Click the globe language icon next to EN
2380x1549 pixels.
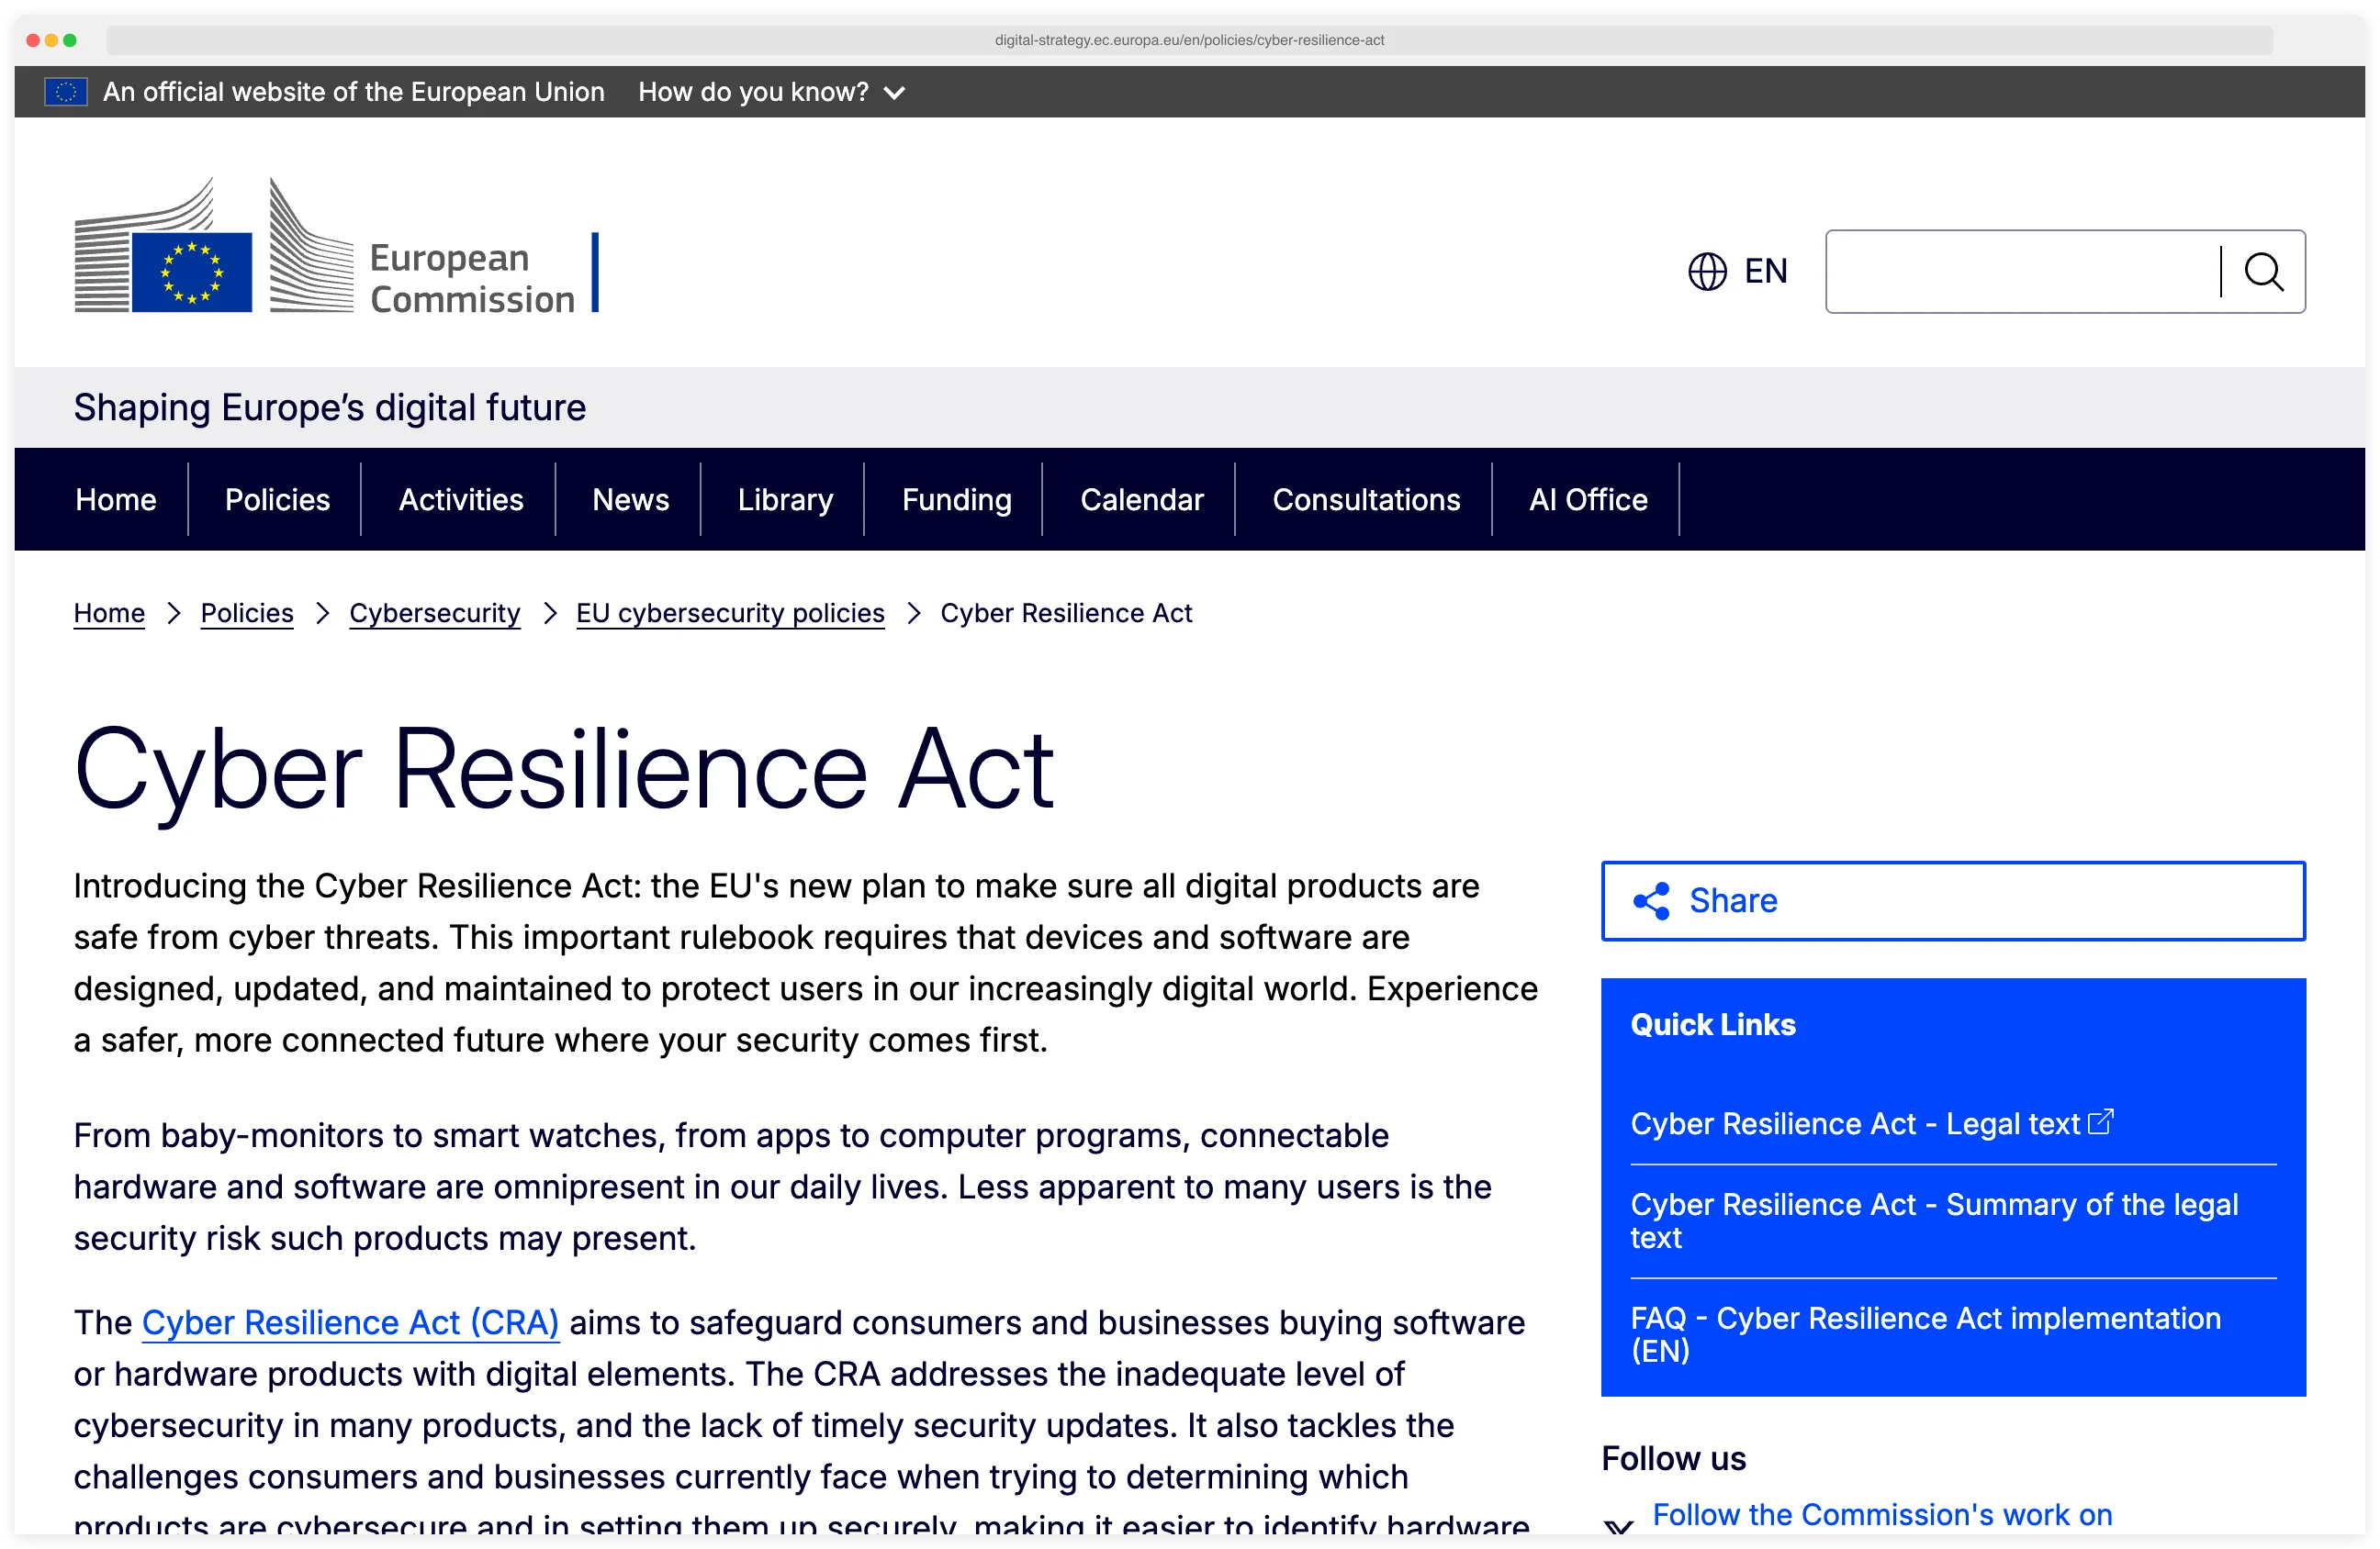click(1708, 271)
